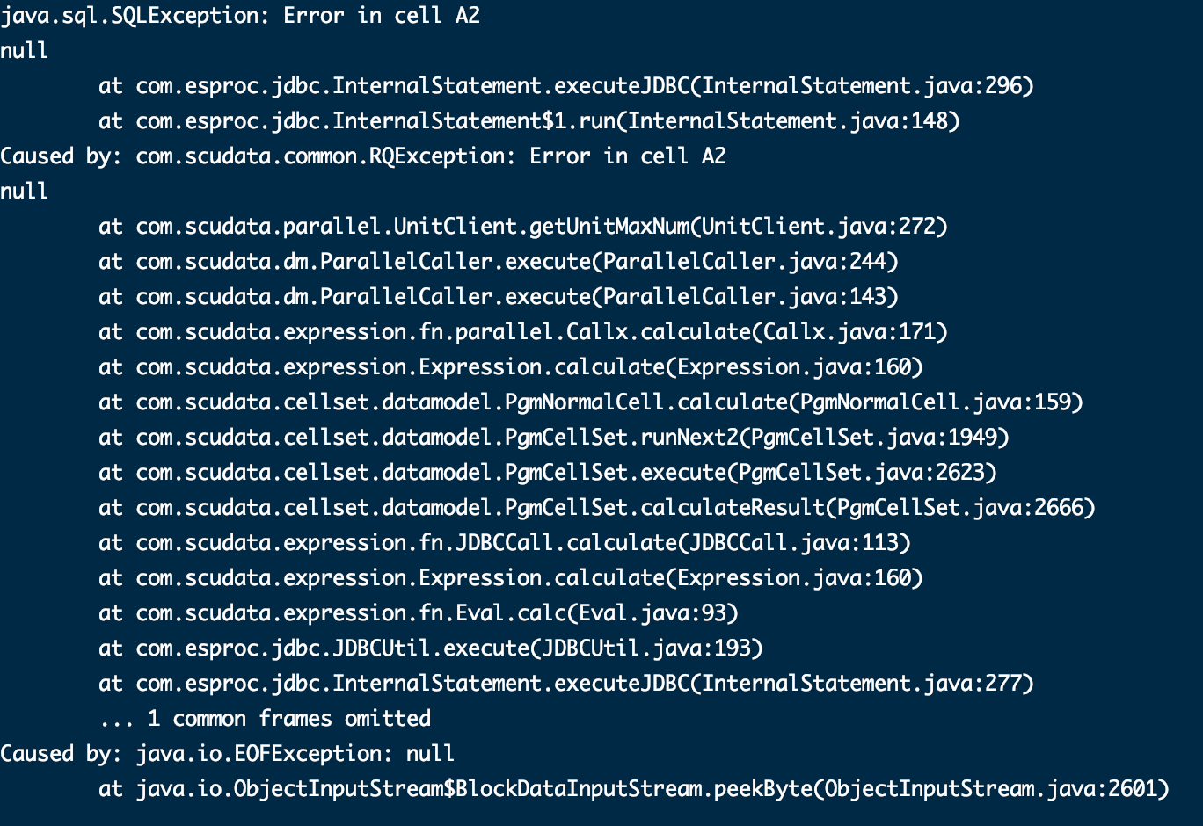Click the ParallelCaller.java:244 frame
The width and height of the screenshot is (1203, 826).
[498, 262]
